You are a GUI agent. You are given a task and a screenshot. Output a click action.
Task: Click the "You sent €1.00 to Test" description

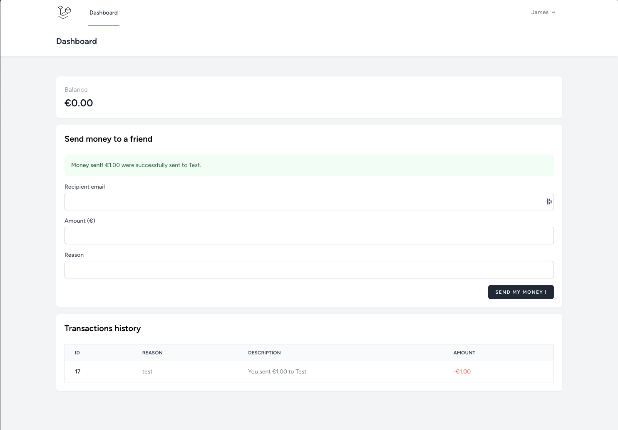[x=277, y=372]
